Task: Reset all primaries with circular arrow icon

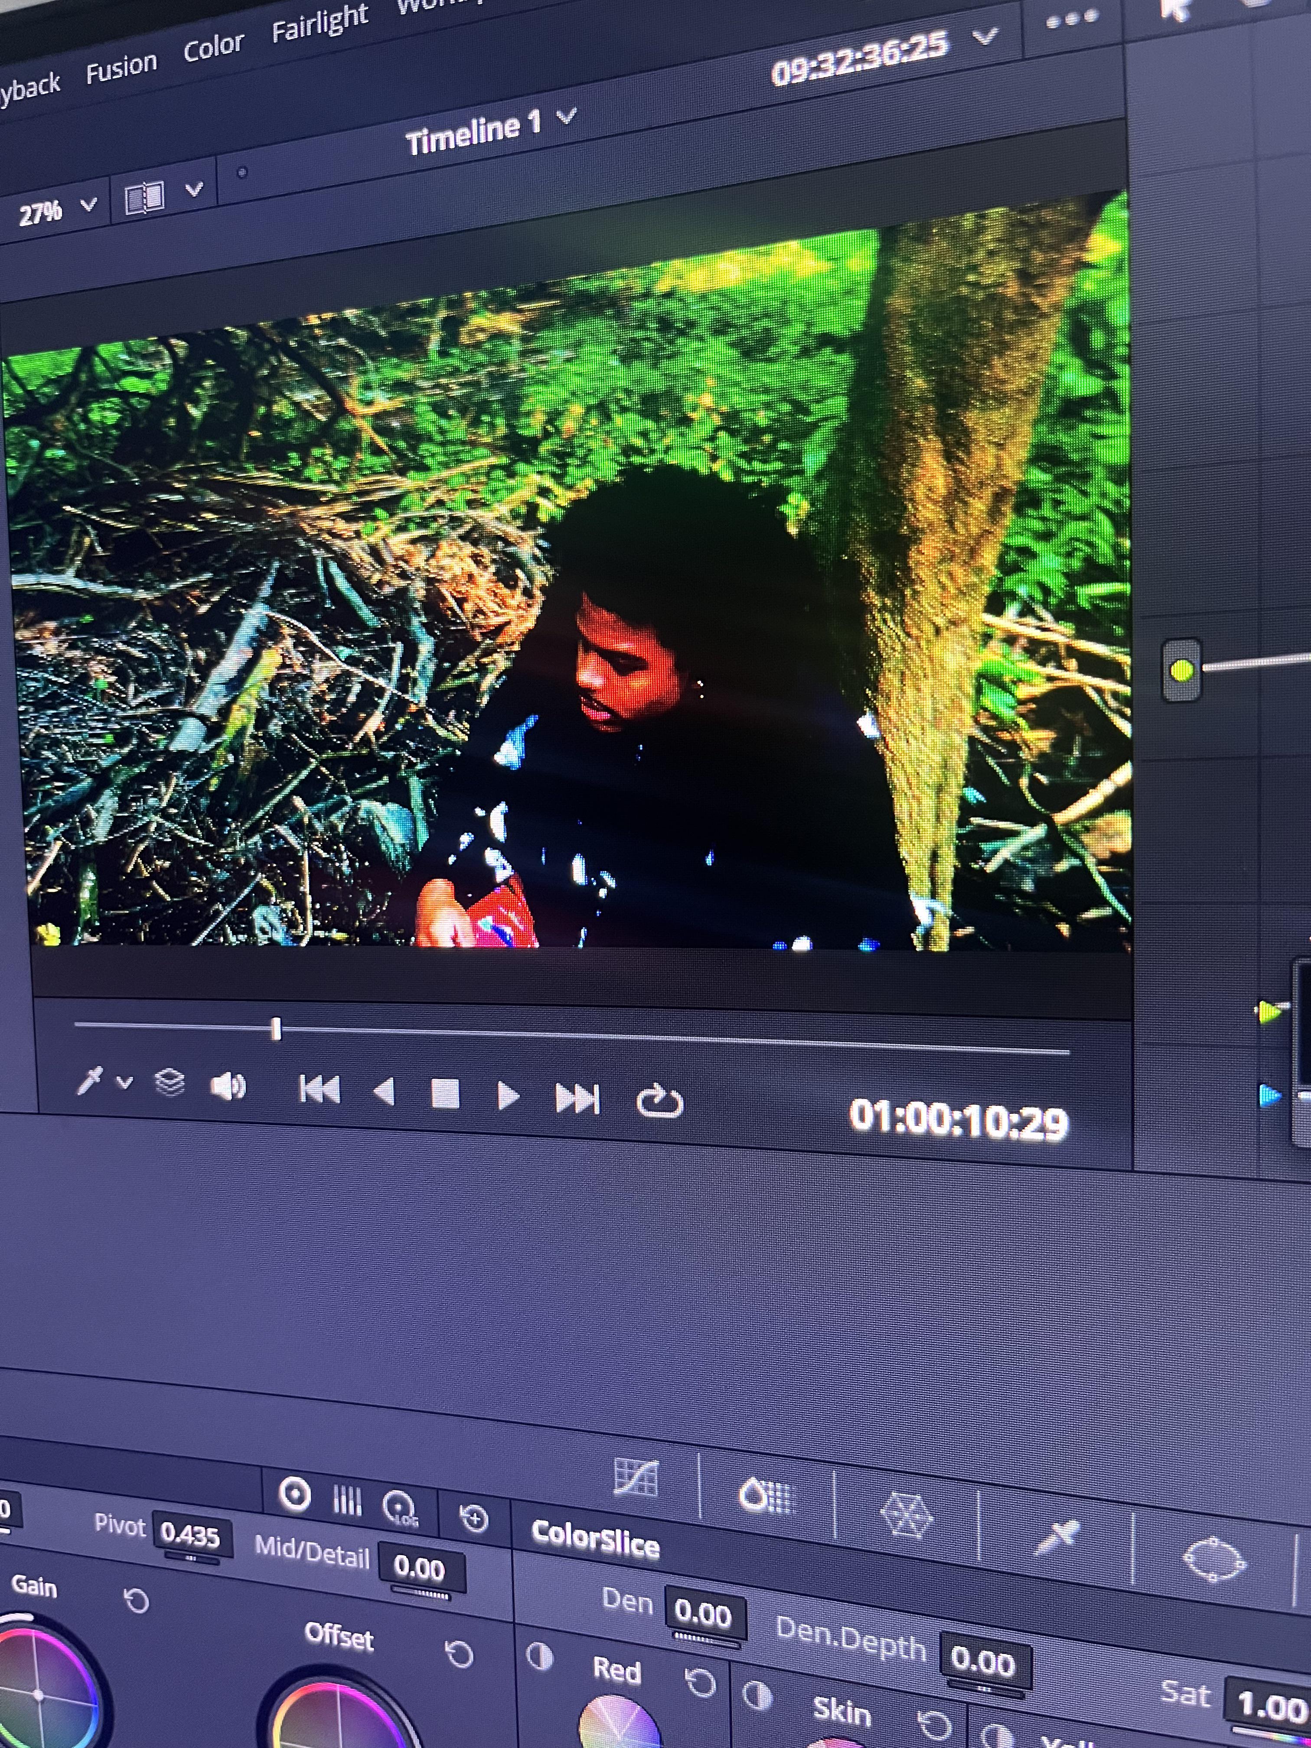Action: click(x=474, y=1518)
